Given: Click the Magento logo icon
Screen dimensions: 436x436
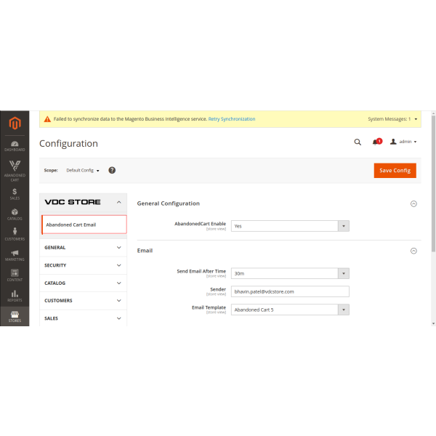Looking at the screenshot, I should [x=15, y=123].
